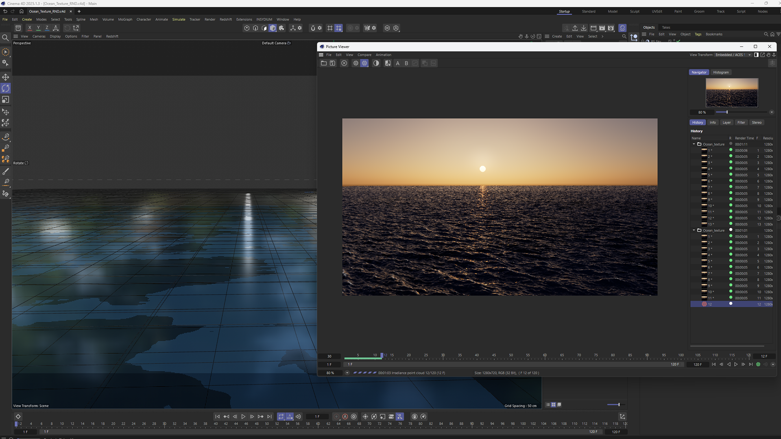Collapse the second Ocean_texture history folder
781x439 pixels.
click(x=694, y=230)
